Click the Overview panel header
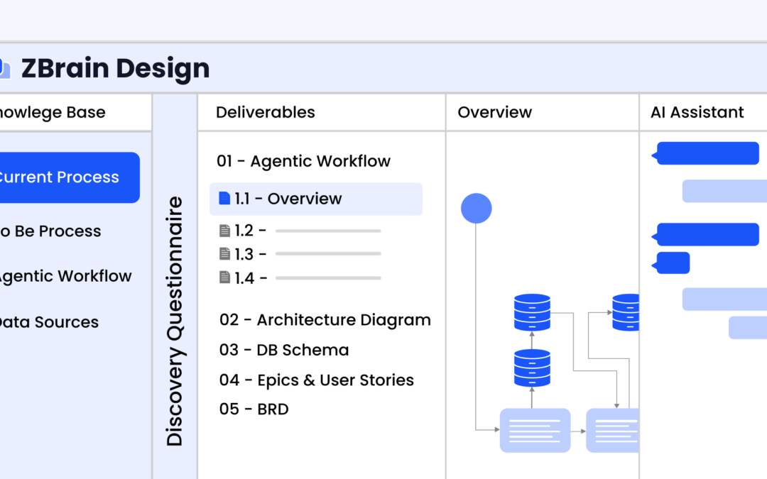Screen dimensions: 767x479 coord(494,112)
